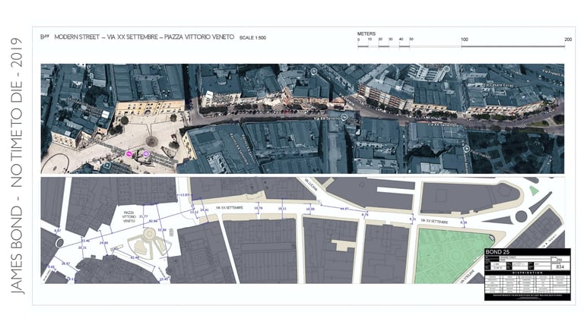Screen dimensions: 584x331
Task: Click the circular marker beside Via XX Settembre aerial label
Action: [344, 118]
